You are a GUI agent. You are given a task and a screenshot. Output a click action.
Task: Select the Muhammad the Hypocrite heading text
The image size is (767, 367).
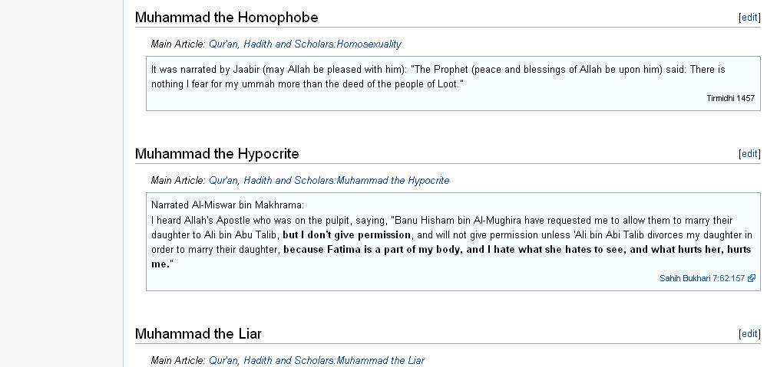tap(217, 154)
